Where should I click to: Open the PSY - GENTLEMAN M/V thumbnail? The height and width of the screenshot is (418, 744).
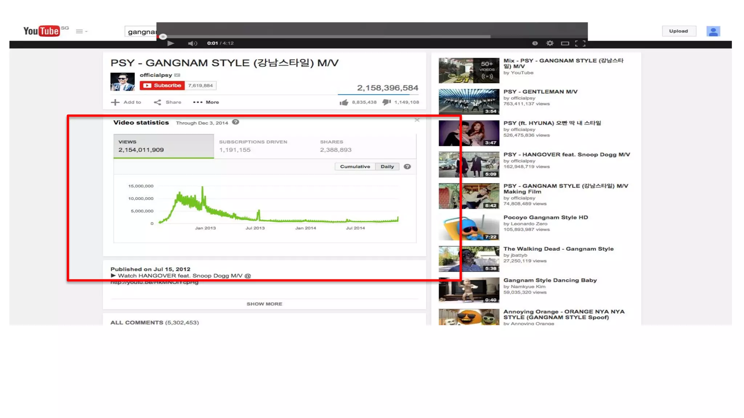point(469,102)
